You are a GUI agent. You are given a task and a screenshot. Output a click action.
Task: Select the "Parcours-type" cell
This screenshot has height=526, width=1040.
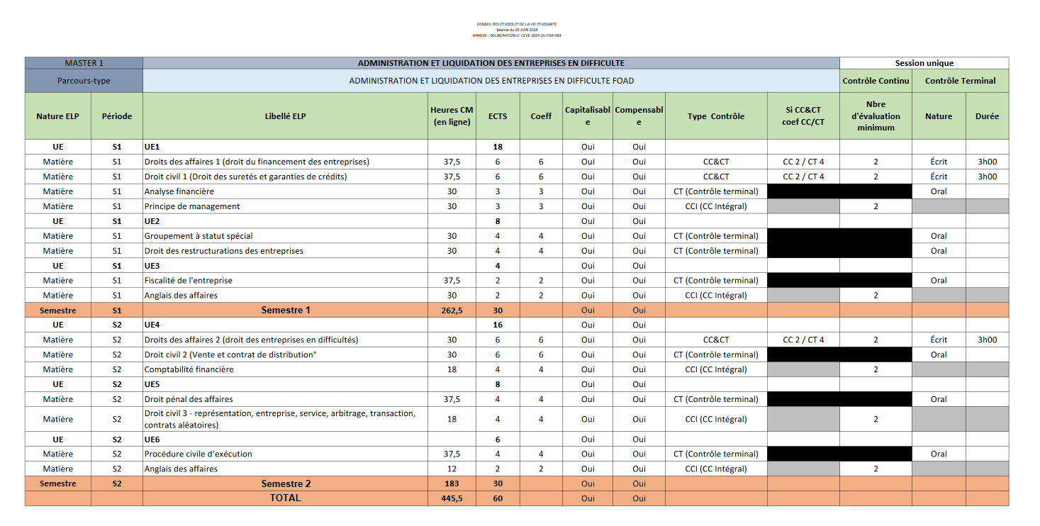point(84,81)
